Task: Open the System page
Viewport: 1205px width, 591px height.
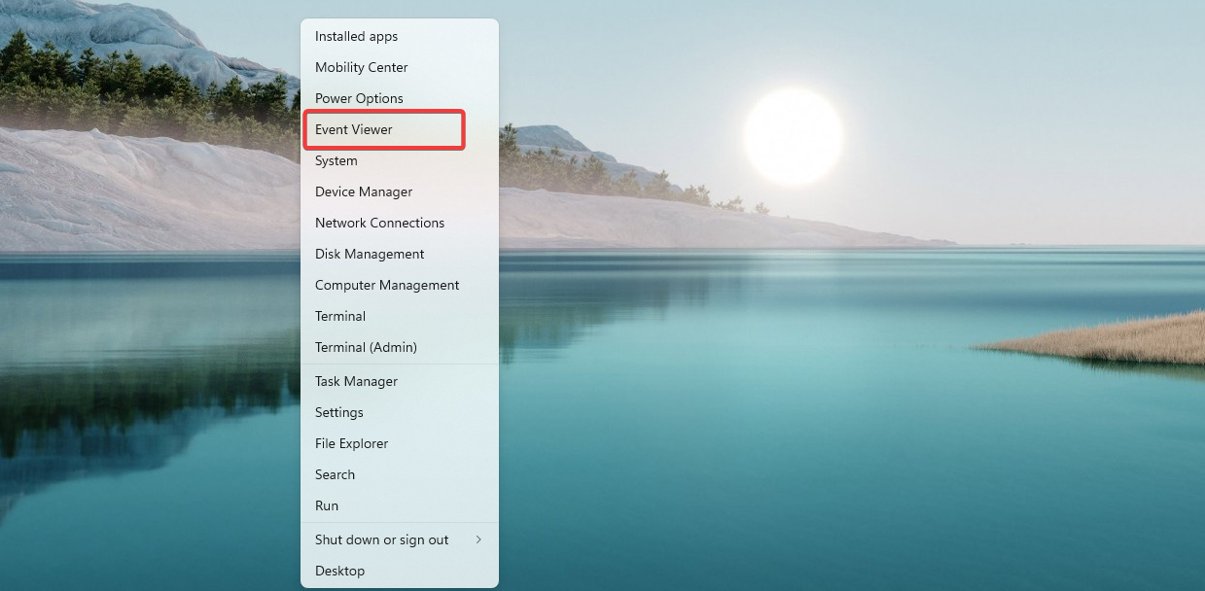Action: pyautogui.click(x=336, y=160)
